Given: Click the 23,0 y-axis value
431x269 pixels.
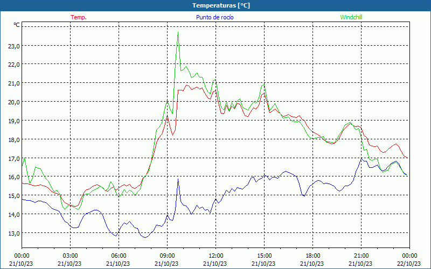Looking at the screenshot, I should coord(14,46).
